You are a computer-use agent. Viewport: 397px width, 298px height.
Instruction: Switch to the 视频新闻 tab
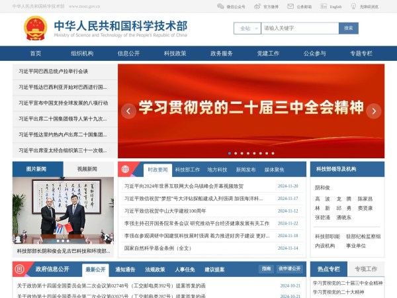click(x=87, y=169)
